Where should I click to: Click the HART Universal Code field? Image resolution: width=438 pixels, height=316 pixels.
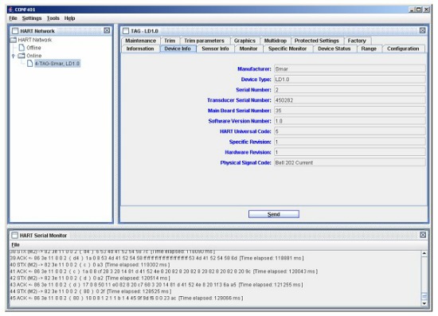[350, 131]
